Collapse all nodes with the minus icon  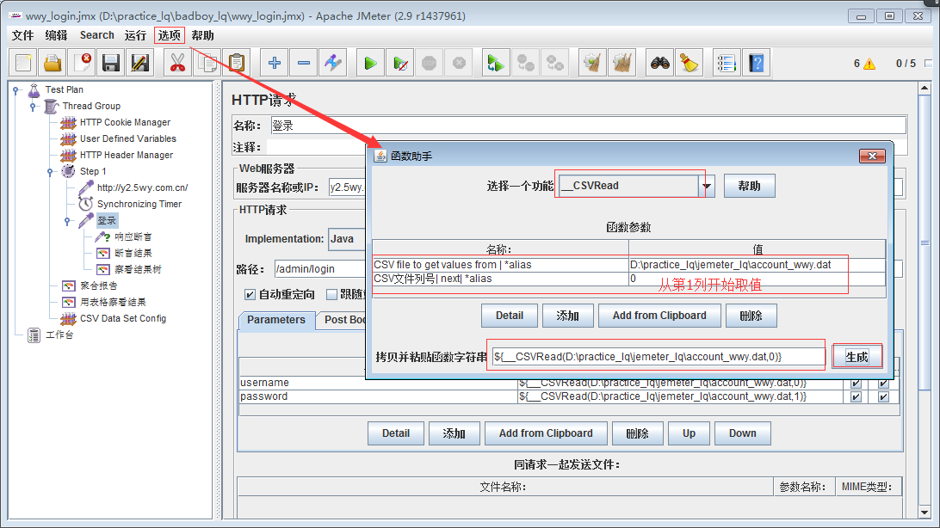(x=304, y=63)
